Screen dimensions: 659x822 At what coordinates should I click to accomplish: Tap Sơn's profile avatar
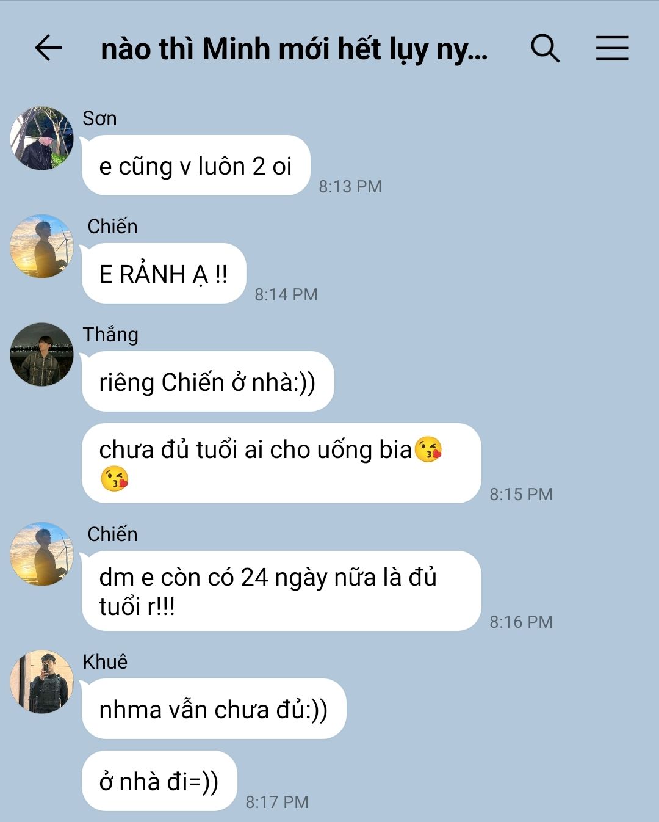coord(41,138)
